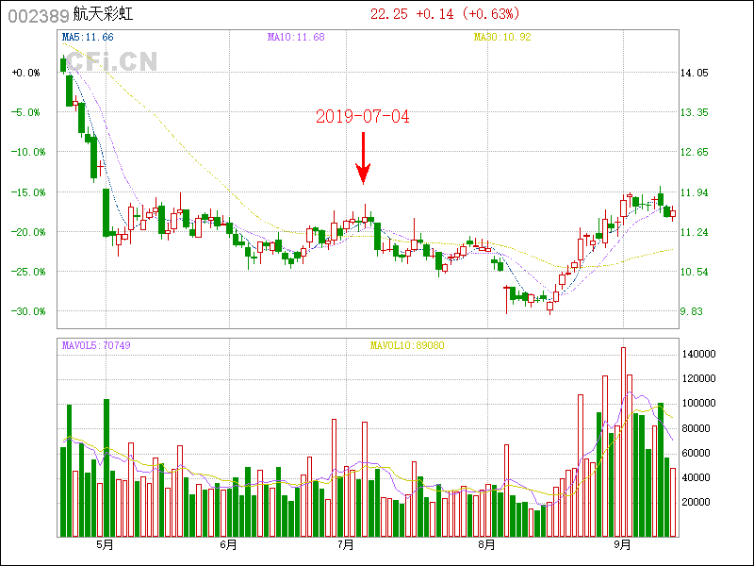Select the 8月 month marker on time axis
The image size is (754, 566).
point(486,544)
